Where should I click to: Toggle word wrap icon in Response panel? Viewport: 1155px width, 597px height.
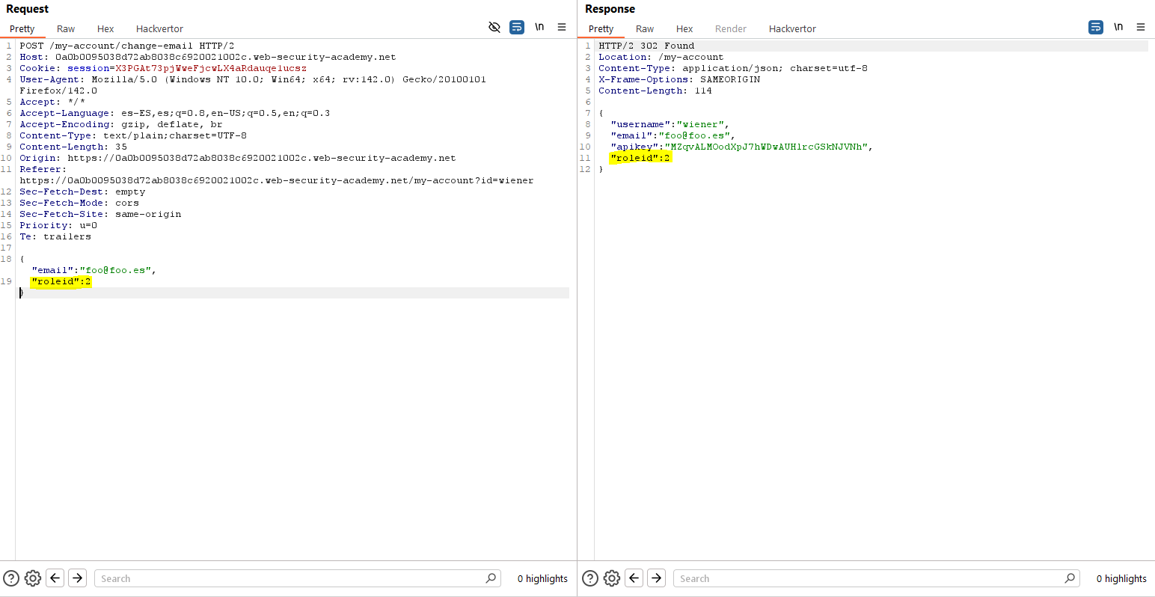click(1096, 27)
